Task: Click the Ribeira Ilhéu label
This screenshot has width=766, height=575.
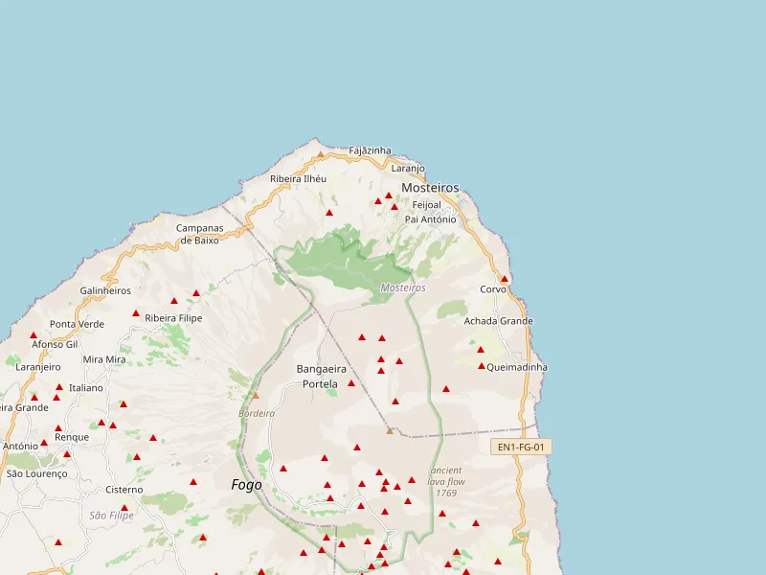Action: tap(298, 179)
